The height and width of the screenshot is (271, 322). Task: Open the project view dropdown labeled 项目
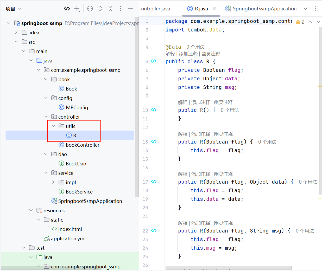point(13,9)
